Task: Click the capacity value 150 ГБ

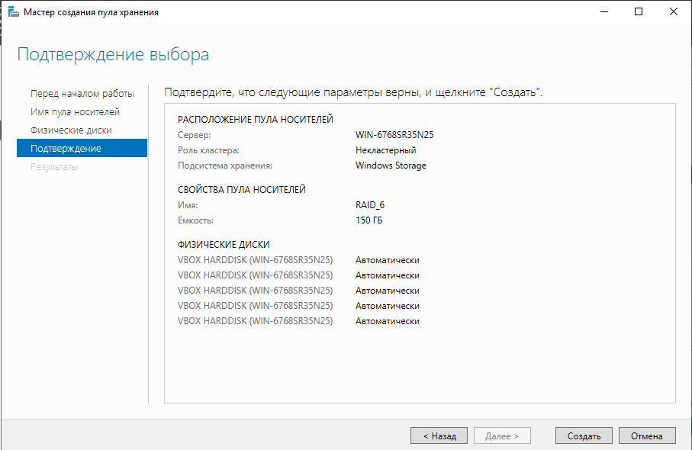Action: click(x=369, y=220)
